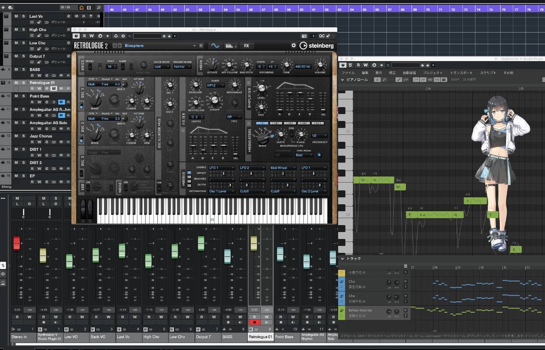The image size is (545, 350).
Task: Open スクリプト menu in Synthesizer V
Action: tap(488, 73)
